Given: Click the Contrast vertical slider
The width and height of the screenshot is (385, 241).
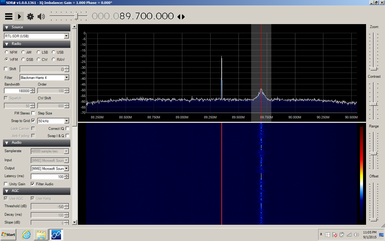Looking at the screenshot, I should tap(374, 101).
